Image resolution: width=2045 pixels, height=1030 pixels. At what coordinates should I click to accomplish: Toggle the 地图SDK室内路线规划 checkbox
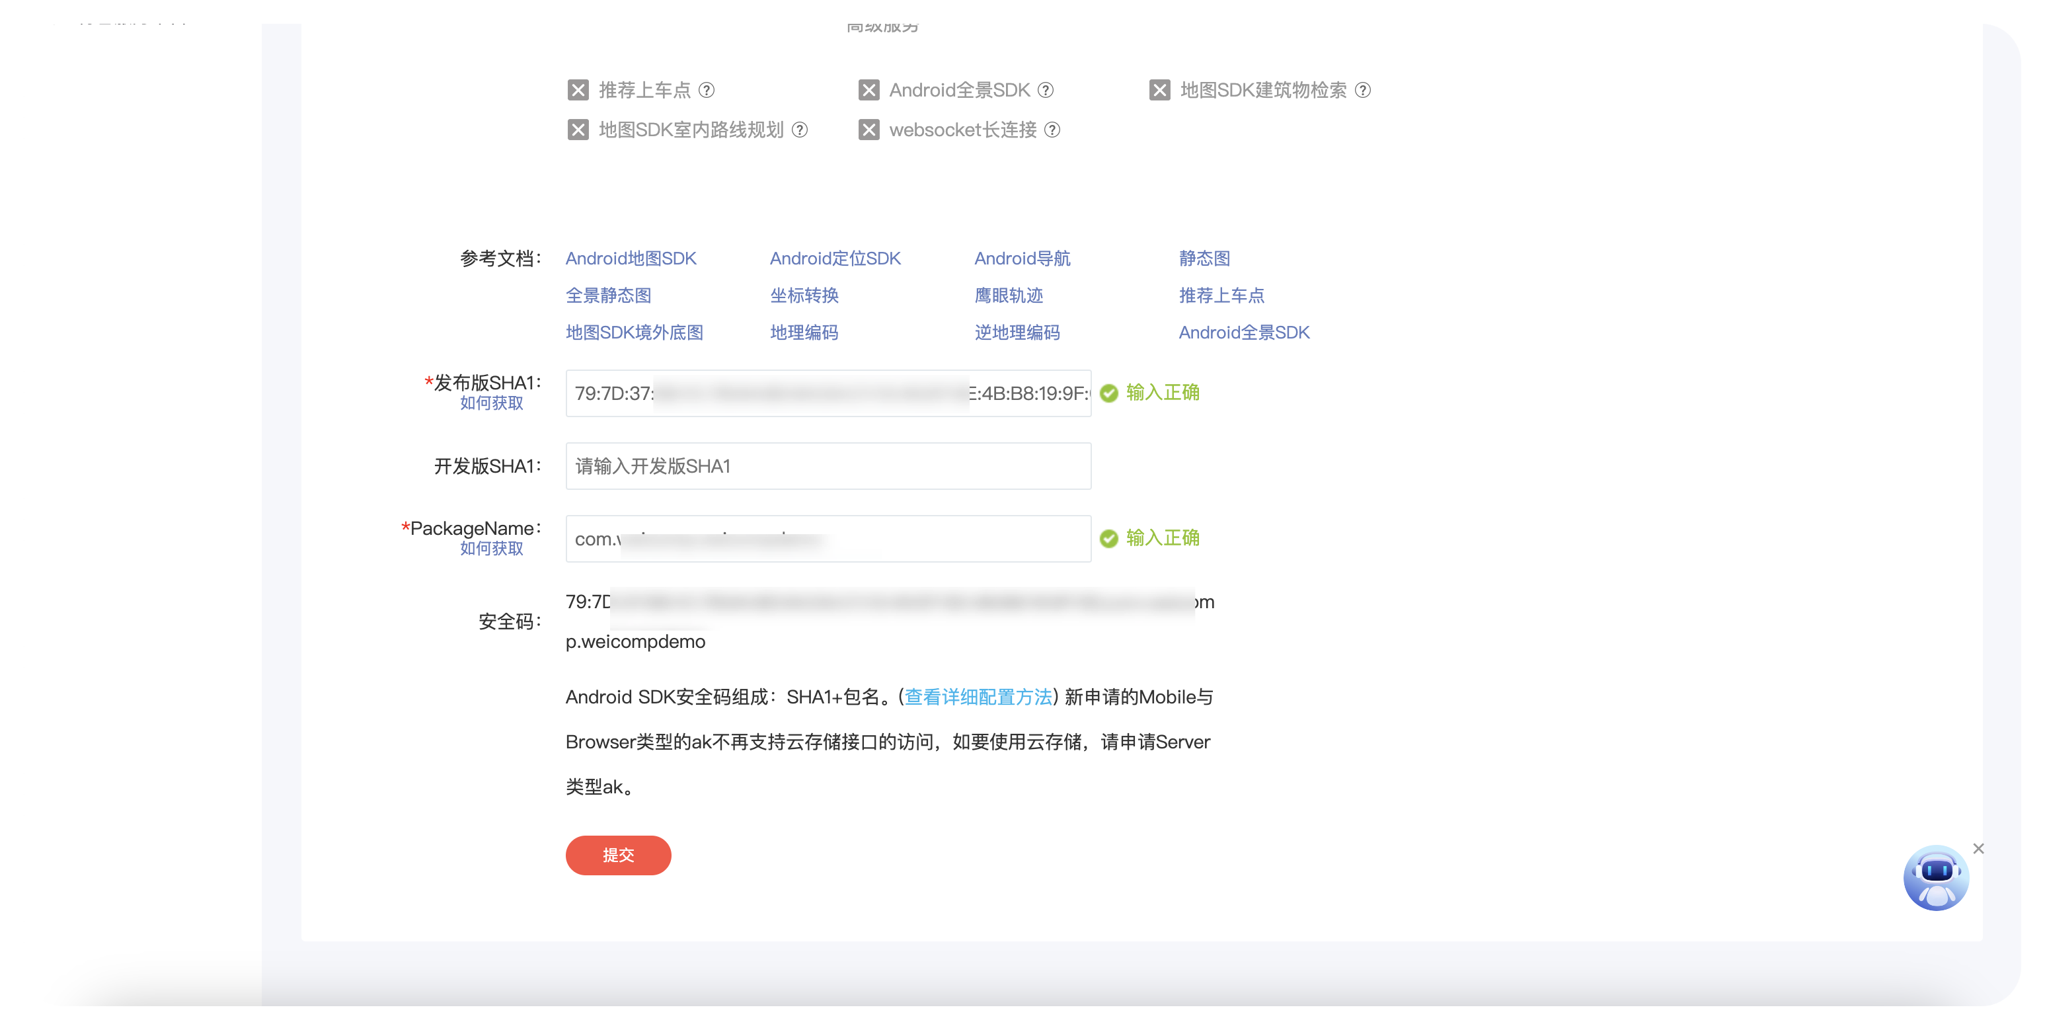pos(578,130)
